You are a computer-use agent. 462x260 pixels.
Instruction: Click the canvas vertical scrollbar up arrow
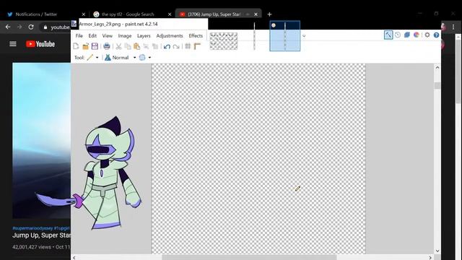coord(437,67)
